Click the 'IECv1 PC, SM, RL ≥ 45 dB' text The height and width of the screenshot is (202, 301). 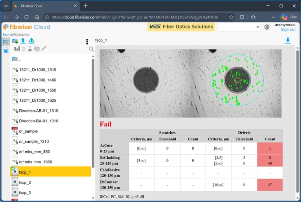(122, 197)
